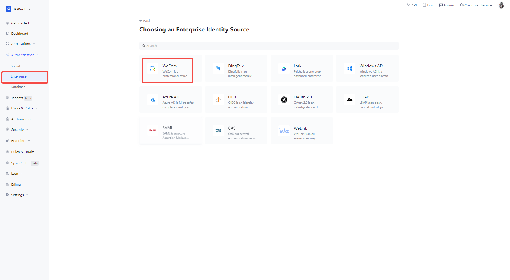Select the LDAP identity source icon

350,100
